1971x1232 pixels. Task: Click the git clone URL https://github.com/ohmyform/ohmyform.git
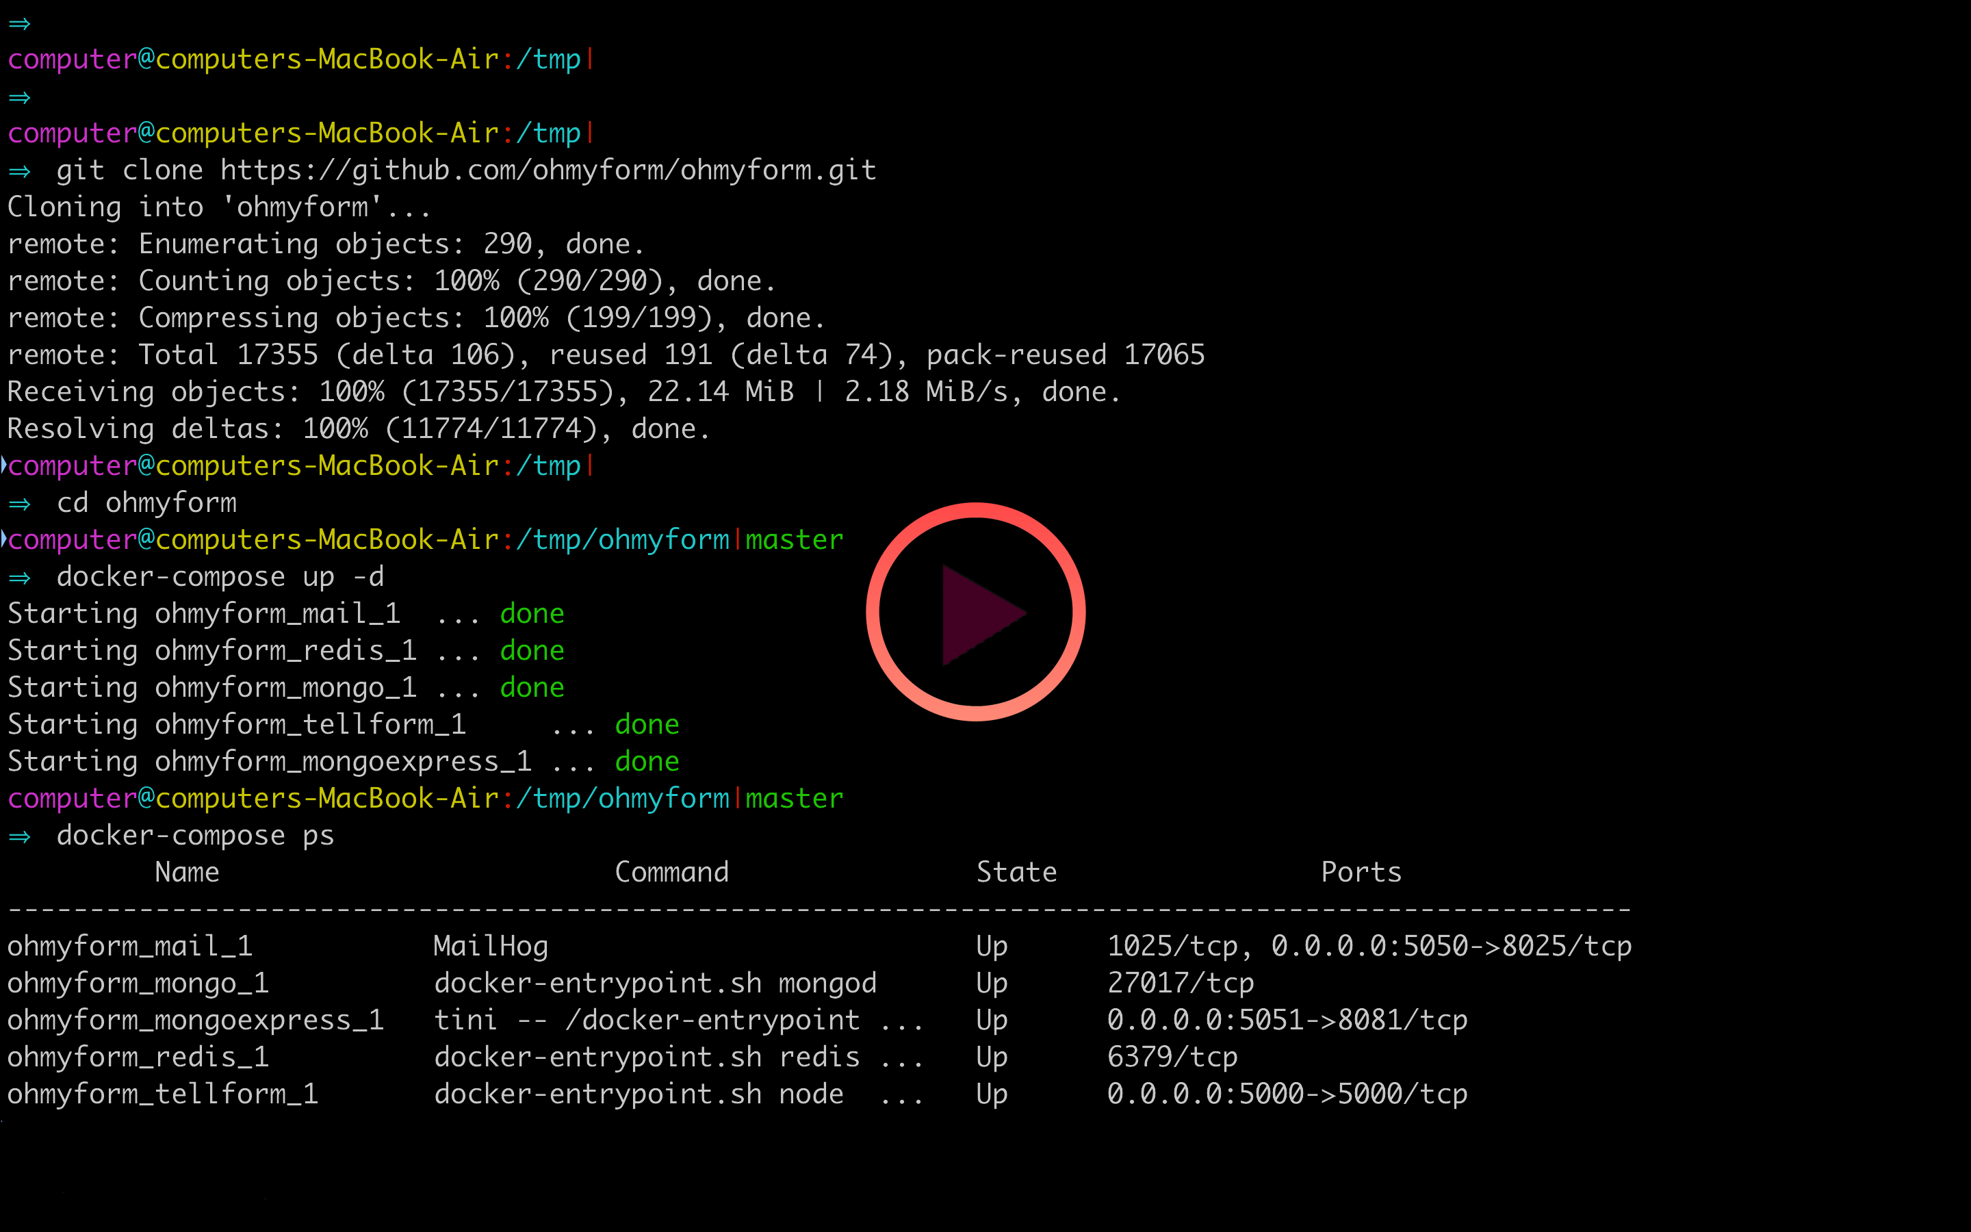[548, 170]
